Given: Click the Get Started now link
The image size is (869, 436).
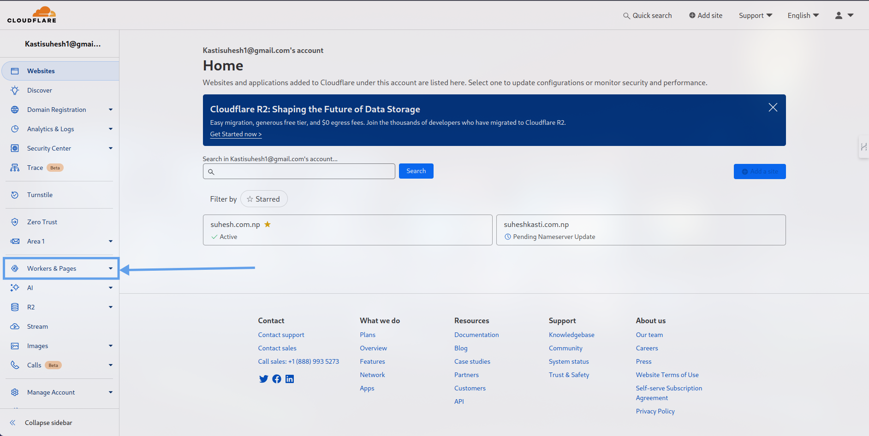Looking at the screenshot, I should [x=235, y=134].
